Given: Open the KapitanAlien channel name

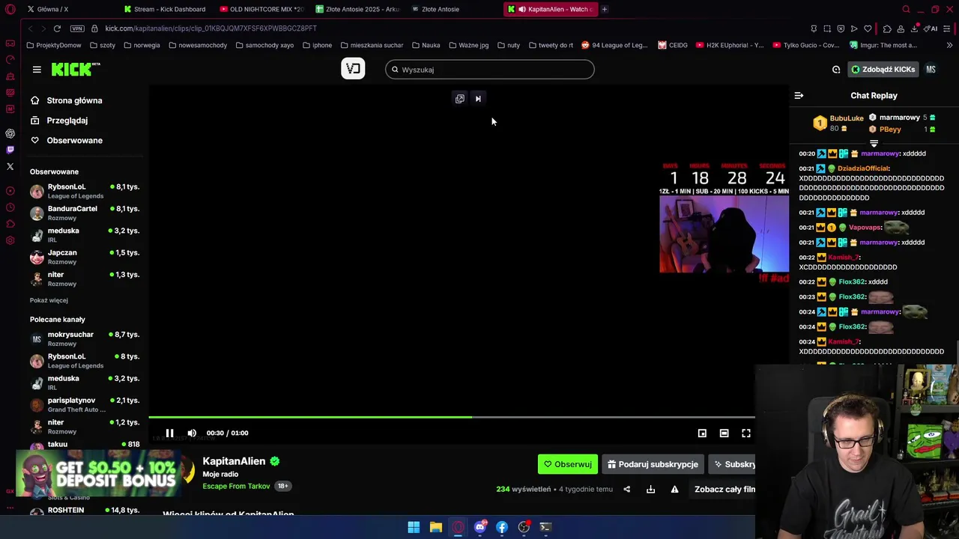Looking at the screenshot, I should click(x=234, y=461).
